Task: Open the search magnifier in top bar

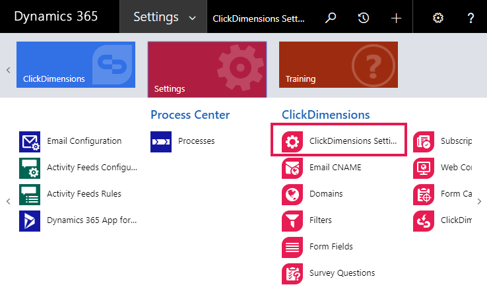Action: tap(331, 18)
